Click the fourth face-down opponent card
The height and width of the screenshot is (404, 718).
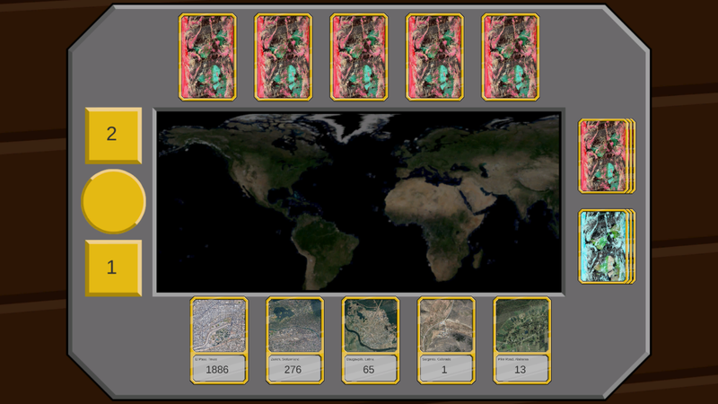[x=434, y=56]
